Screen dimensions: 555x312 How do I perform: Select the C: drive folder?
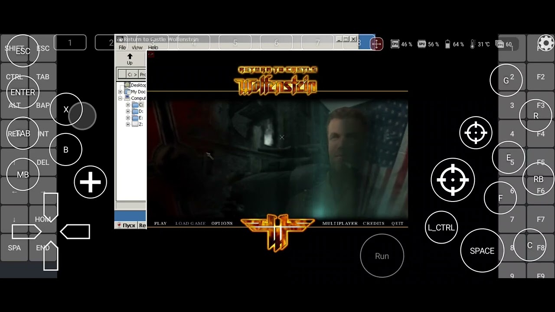137,105
